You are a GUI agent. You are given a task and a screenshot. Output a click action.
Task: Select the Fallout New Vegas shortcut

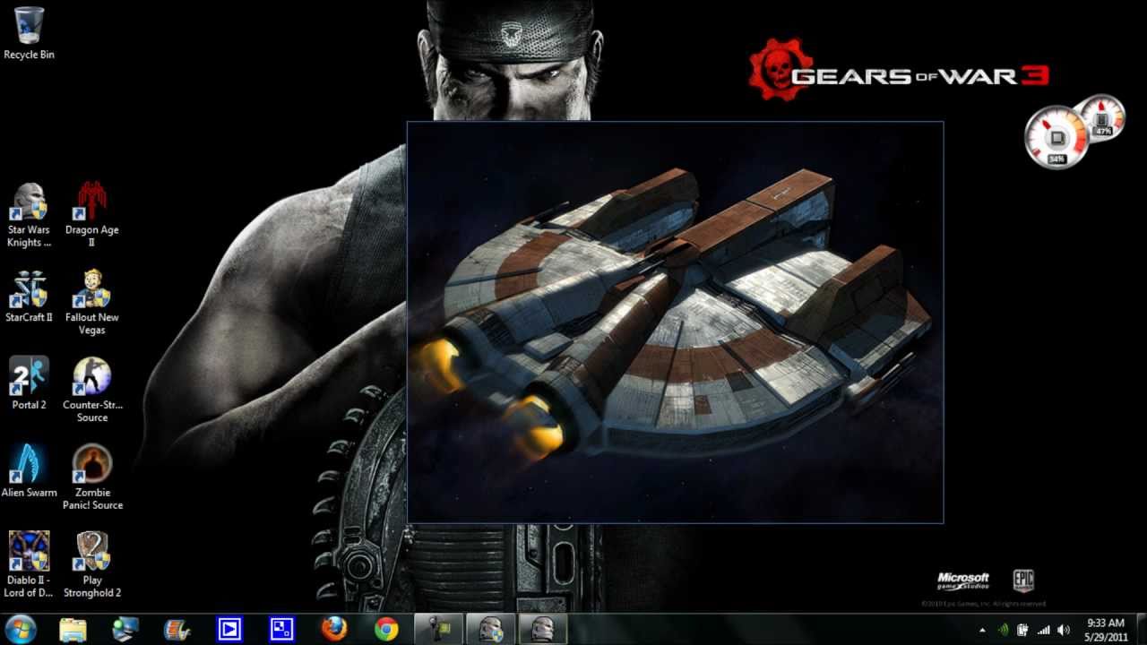pos(91,303)
